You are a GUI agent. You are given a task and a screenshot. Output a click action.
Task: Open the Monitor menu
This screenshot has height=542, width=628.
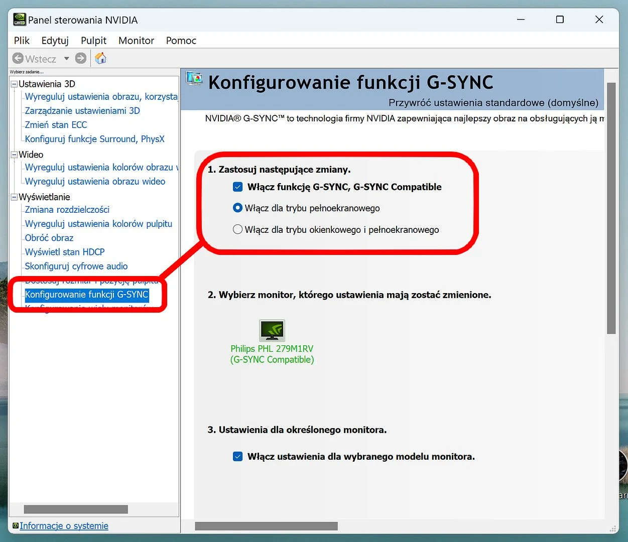tap(136, 41)
